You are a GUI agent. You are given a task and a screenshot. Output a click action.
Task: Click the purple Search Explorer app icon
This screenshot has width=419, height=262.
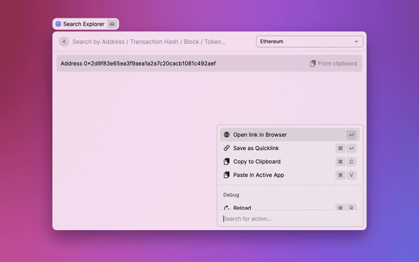coord(58,24)
